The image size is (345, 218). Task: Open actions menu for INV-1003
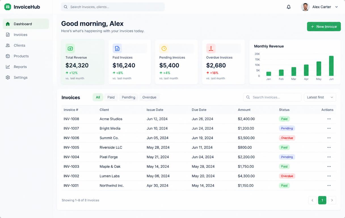click(329, 166)
